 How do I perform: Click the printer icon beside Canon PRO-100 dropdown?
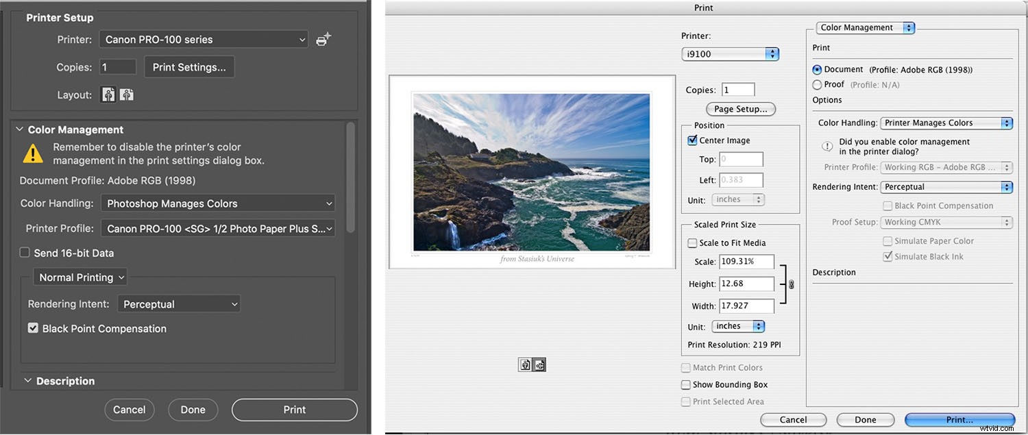pyautogui.click(x=322, y=39)
